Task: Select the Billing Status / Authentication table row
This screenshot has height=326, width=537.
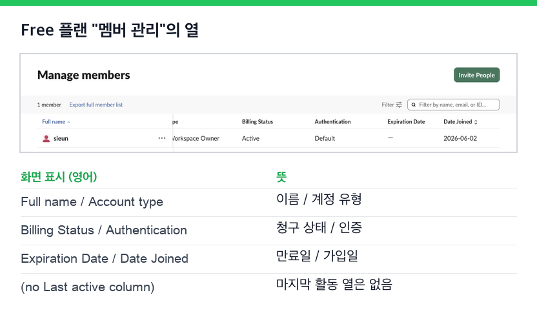Action: 268,230
